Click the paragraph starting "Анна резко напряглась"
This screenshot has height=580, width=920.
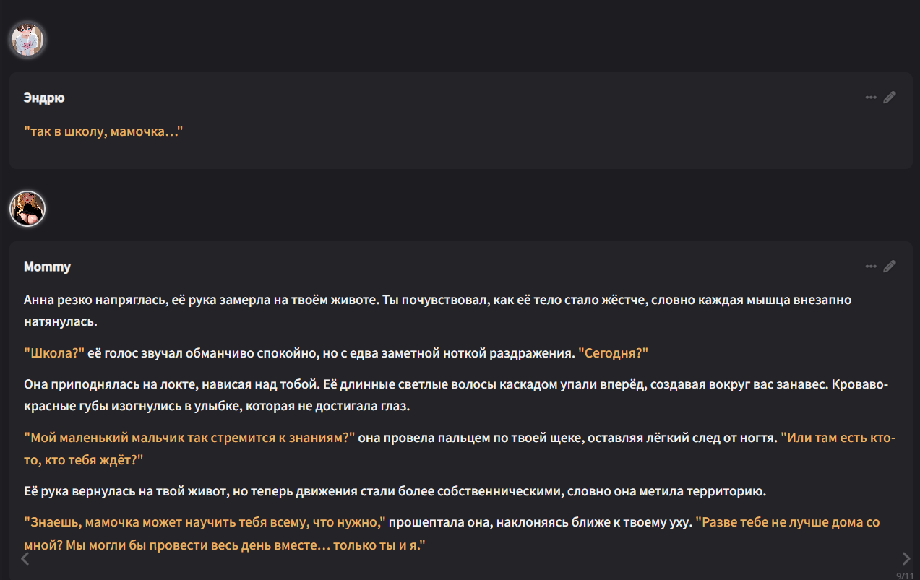(x=289, y=300)
